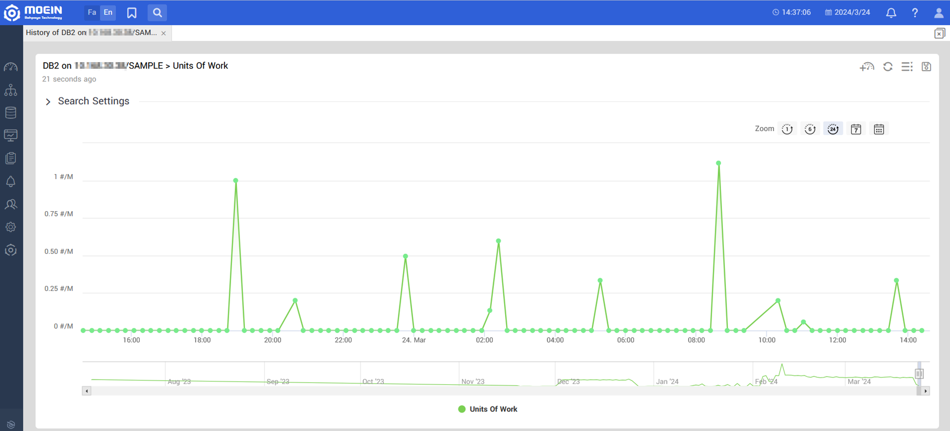Image resolution: width=950 pixels, height=431 pixels.
Task: Zoom chart to last 24 hours
Action: pos(833,129)
